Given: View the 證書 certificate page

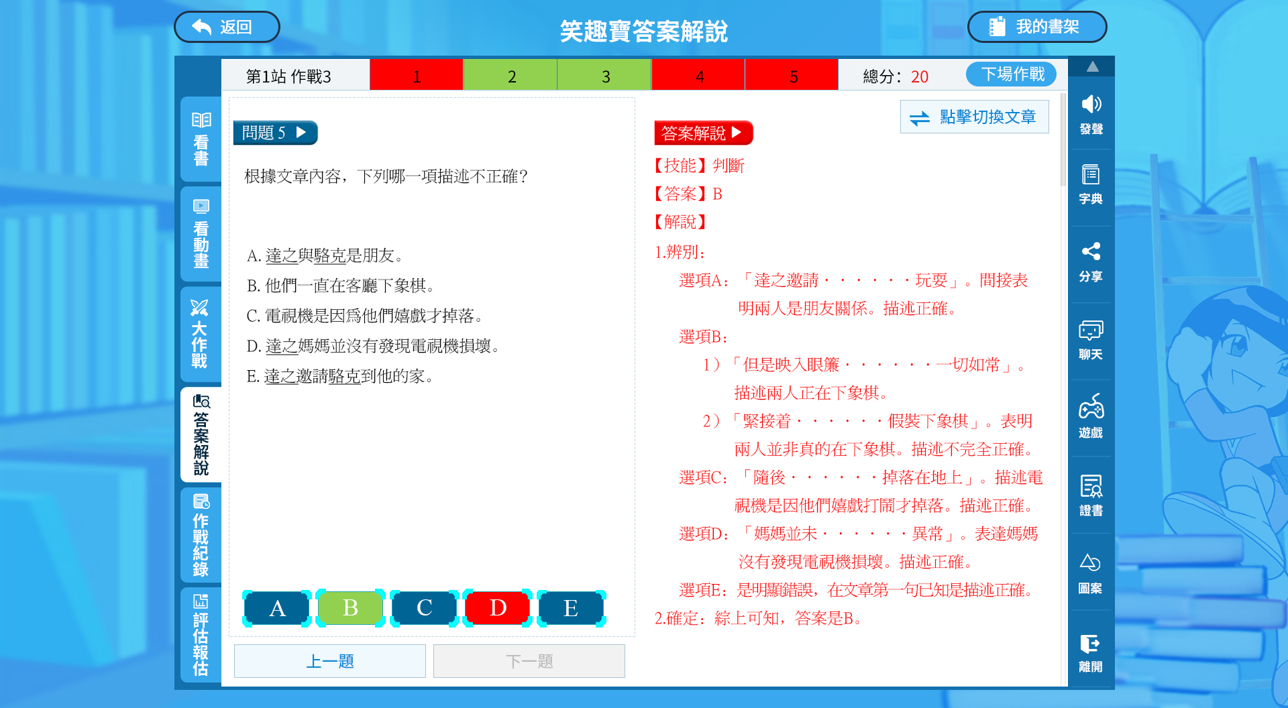Looking at the screenshot, I should pos(1091,495).
